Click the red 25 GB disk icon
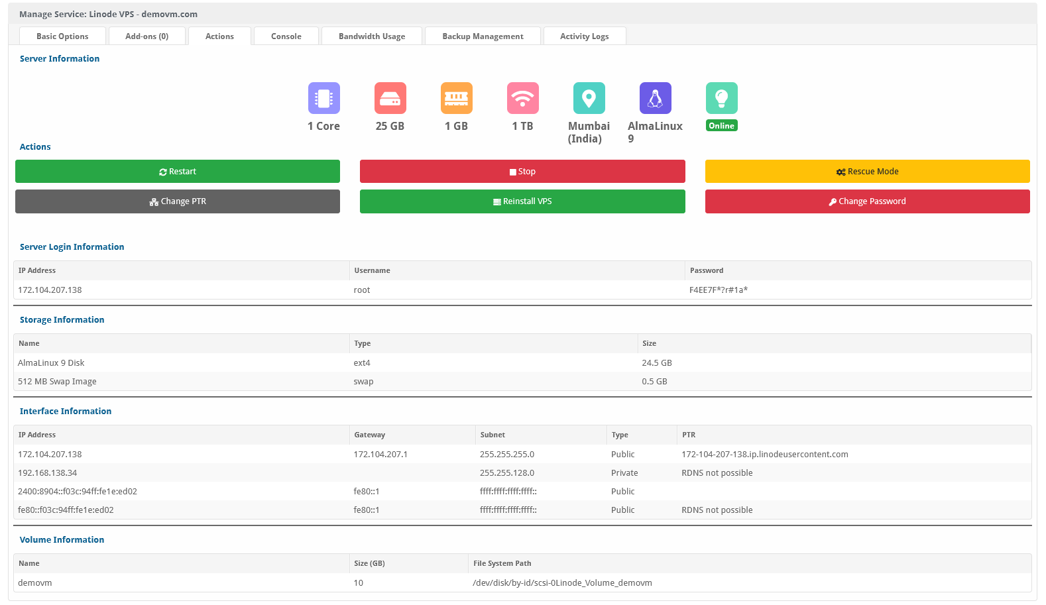 pos(390,98)
